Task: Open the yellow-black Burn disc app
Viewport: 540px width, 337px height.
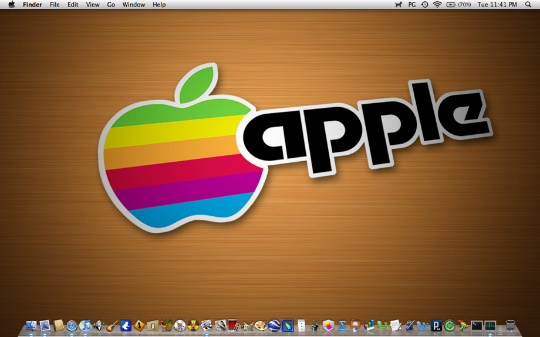Action: tap(193, 325)
